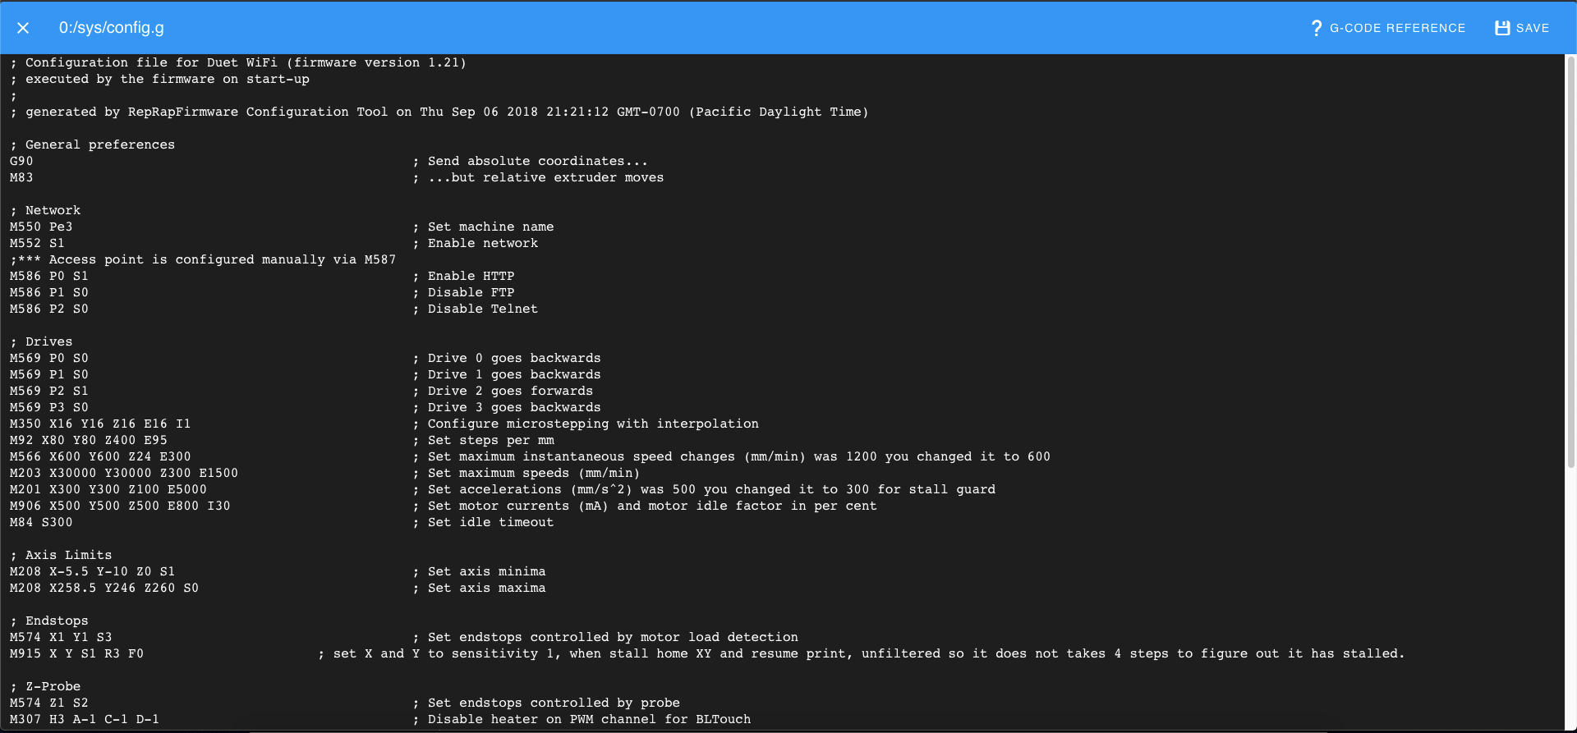Click the 'M586 P1 S0' line
The height and width of the screenshot is (733, 1577).
point(49,292)
